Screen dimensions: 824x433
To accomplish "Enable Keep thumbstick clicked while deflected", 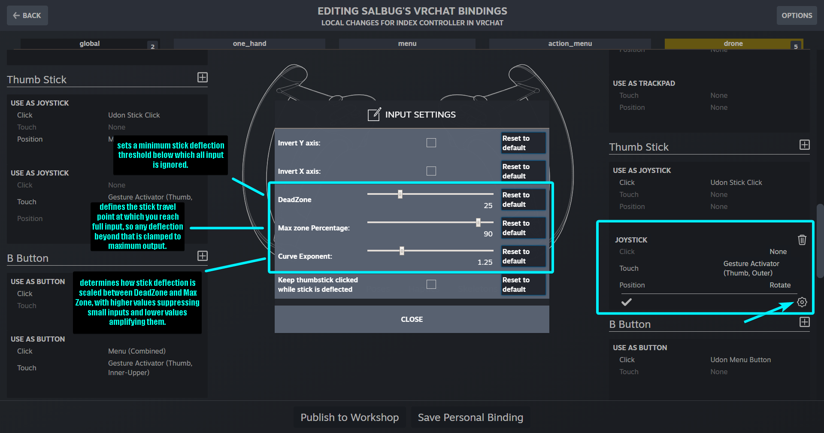I will click(x=431, y=285).
